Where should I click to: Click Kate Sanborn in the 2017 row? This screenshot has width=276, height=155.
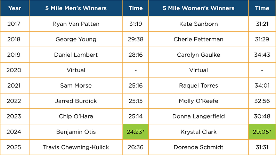click(x=198, y=24)
